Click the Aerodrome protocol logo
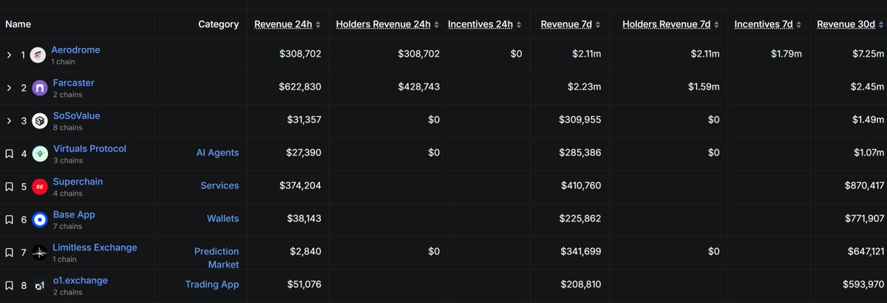Viewport: 887px width, 303px height. 38,55
